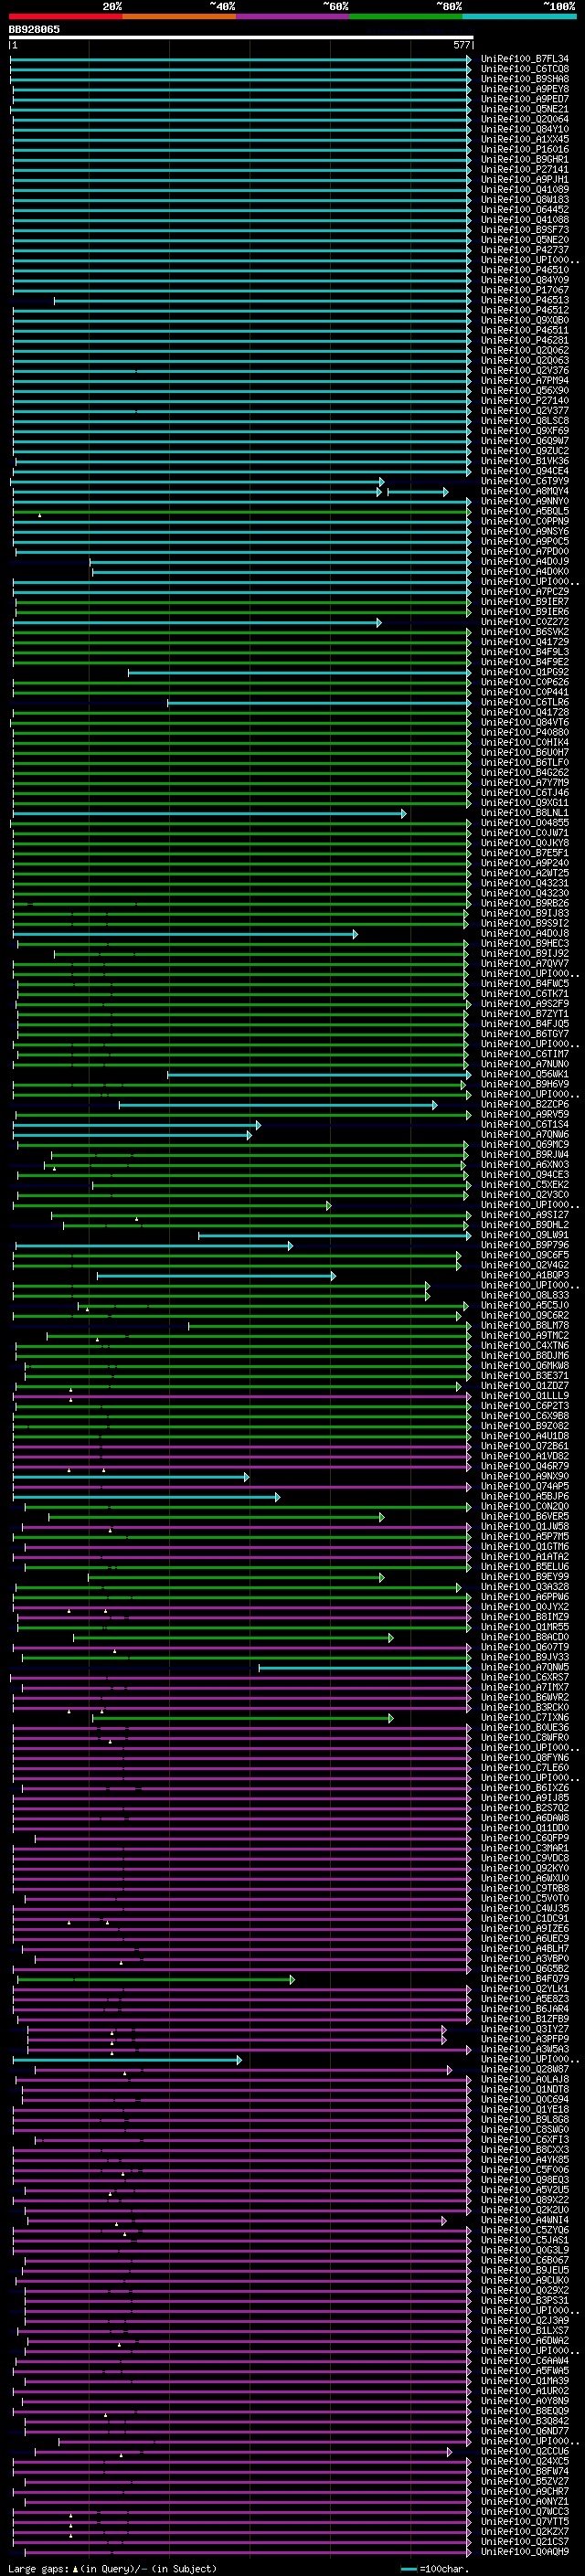Select hit label UniRef100_Q9XG11
The height and width of the screenshot is (2576, 585).
pyautogui.click(x=524, y=803)
